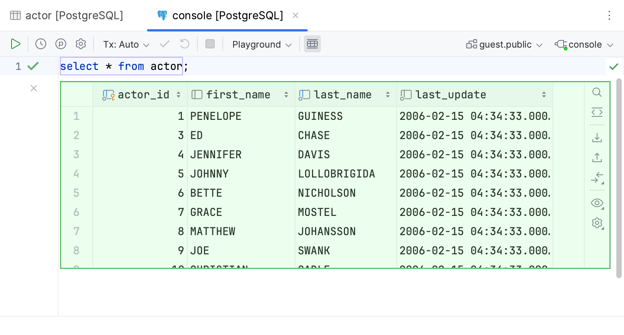The height and width of the screenshot is (335, 624).
Task: Click the upload arrow icon in the results sidebar
Action: point(597,158)
